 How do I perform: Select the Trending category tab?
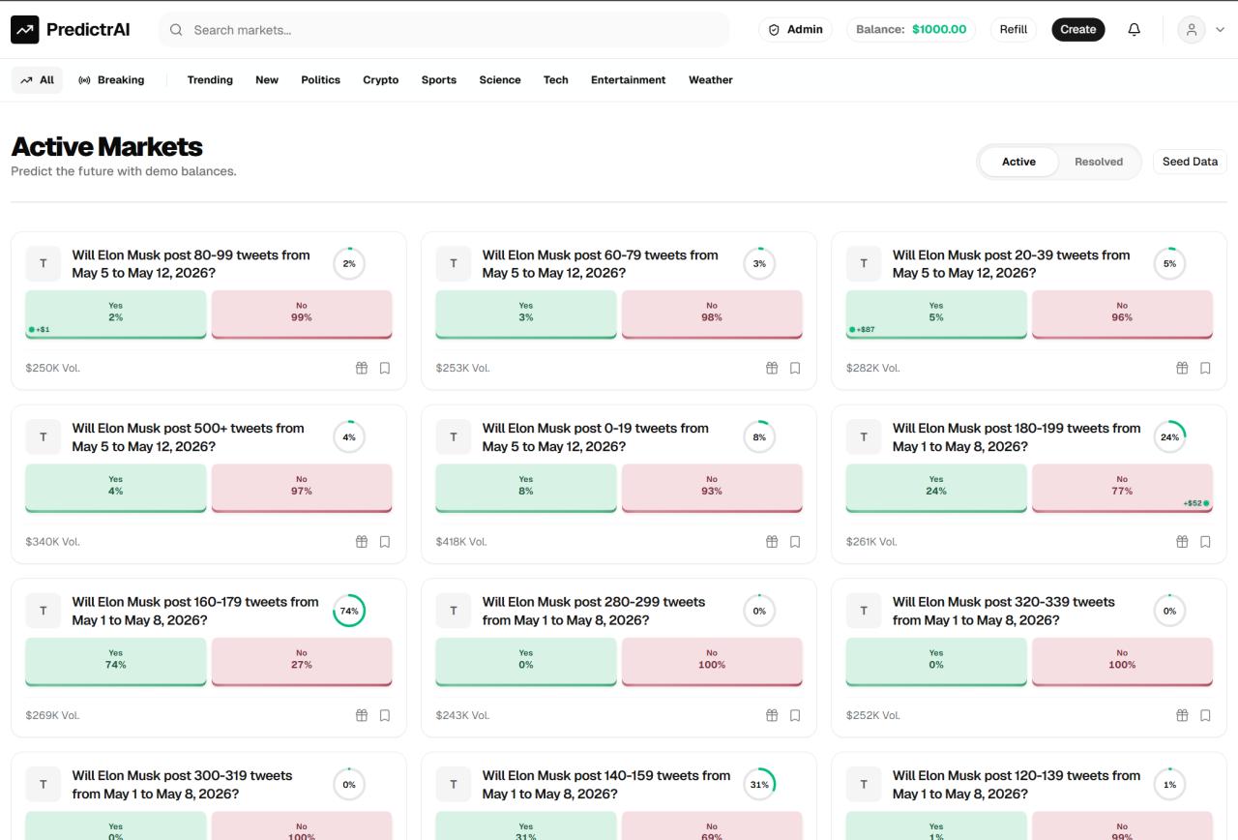(x=210, y=80)
